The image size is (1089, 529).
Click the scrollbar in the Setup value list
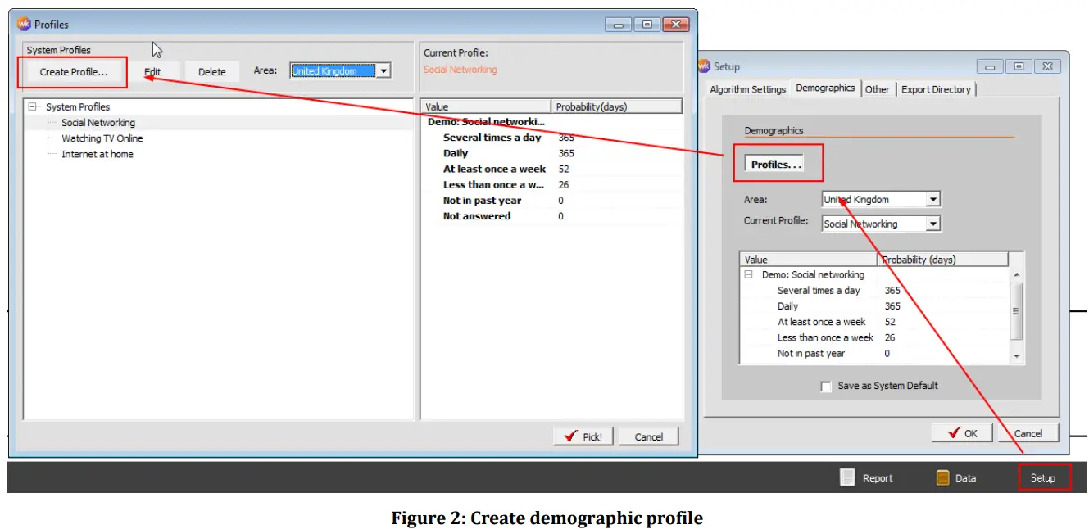[x=1016, y=311]
